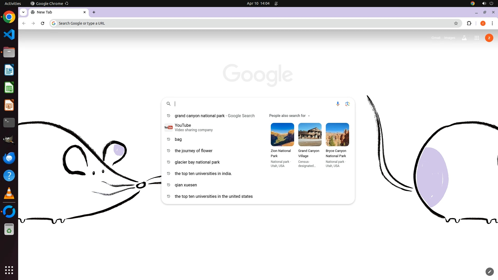This screenshot has width=498, height=280.
Task: Toggle do-not-disturb notification bell
Action: [276, 3]
